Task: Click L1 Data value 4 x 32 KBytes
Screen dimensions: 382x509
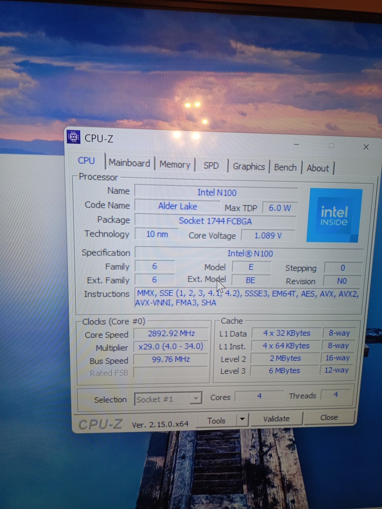Action: (x=287, y=333)
